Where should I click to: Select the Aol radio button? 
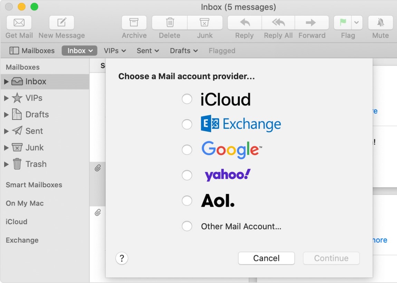tap(187, 201)
